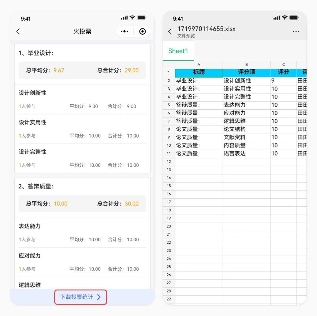
Task: Click the 评分项 header cell
Action: (x=247, y=72)
